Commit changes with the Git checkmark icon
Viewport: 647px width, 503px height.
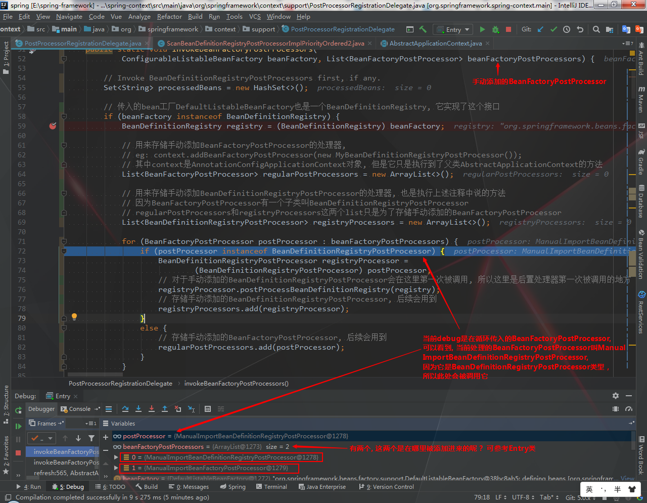click(553, 29)
